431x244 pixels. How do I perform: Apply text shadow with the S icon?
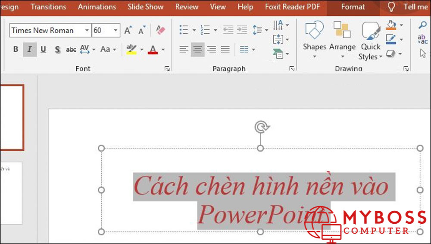[57, 50]
